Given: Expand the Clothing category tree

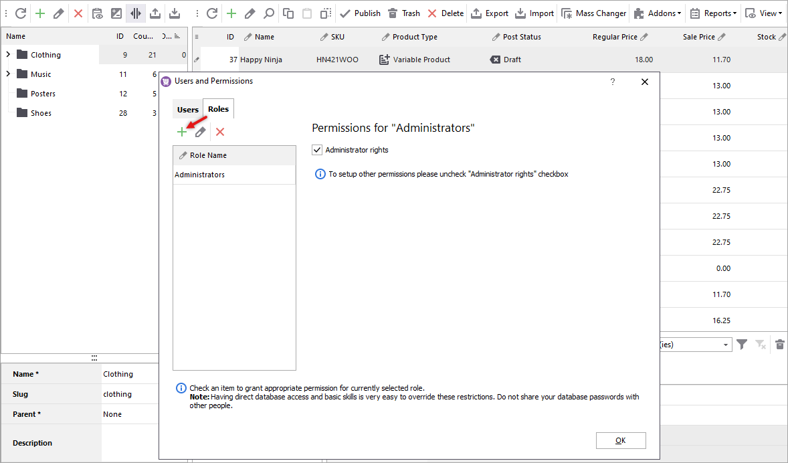Looking at the screenshot, I should pos(8,55).
